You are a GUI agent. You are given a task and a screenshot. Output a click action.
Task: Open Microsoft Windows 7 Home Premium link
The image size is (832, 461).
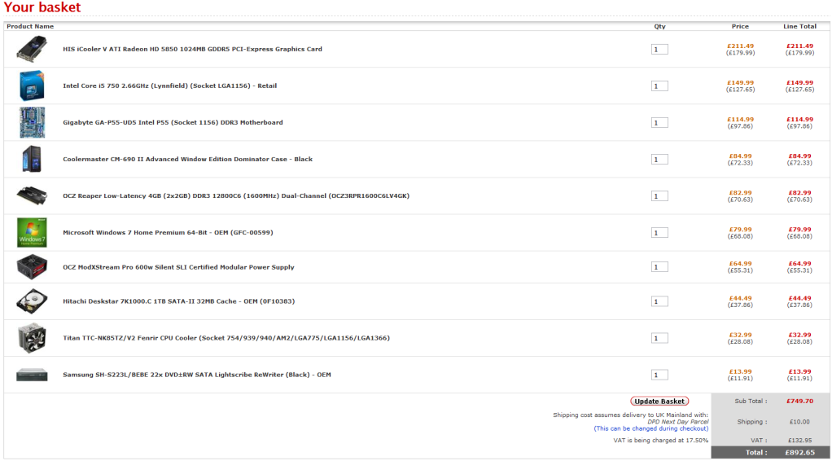[x=169, y=232]
